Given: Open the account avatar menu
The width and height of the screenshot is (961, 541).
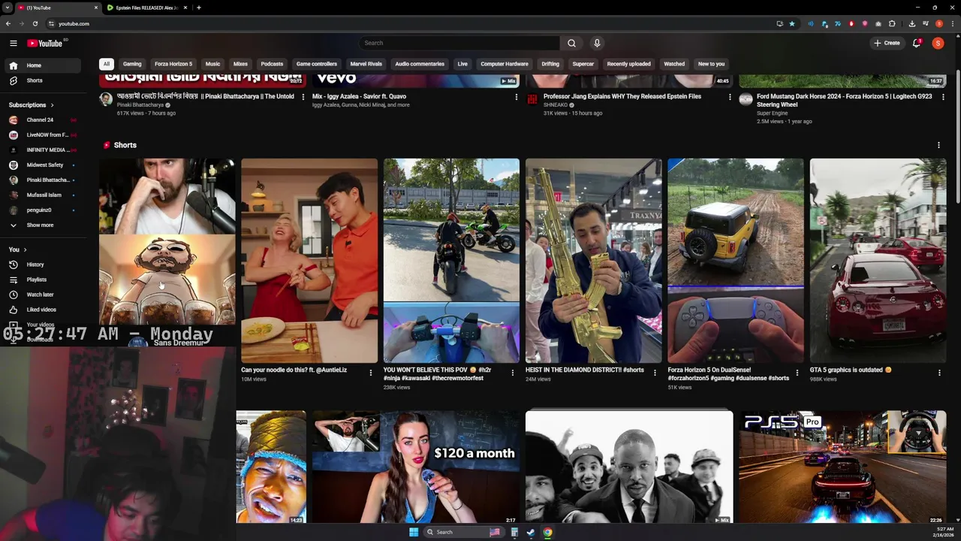Looking at the screenshot, I should tap(938, 43).
